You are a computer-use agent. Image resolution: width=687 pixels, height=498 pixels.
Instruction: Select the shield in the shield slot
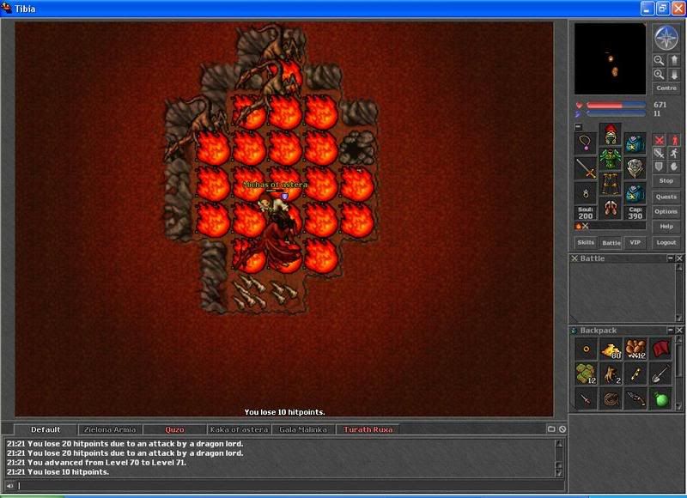(635, 168)
